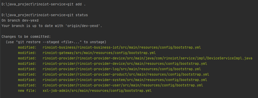The width and height of the screenshot is (258, 98).
Task: Click the first D:\java_project\rinoiot-service prompt
Action: point(34,4)
